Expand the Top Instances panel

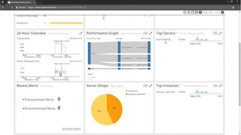coord(220,86)
